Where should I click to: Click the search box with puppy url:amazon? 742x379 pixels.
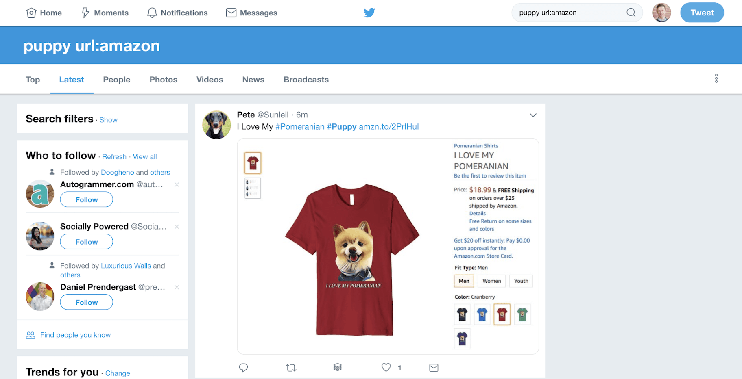(570, 13)
